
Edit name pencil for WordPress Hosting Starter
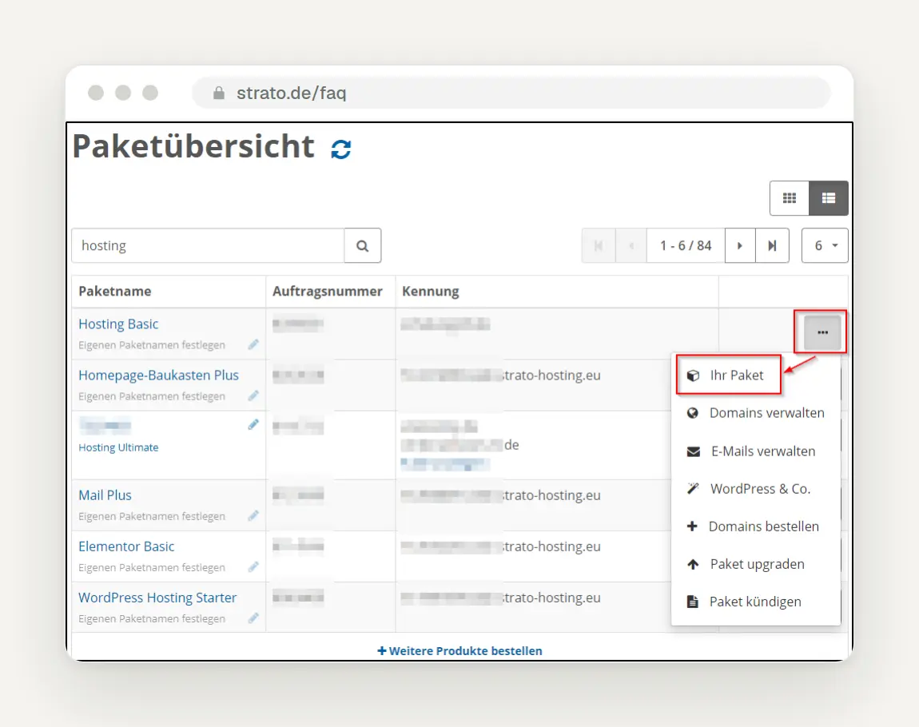click(253, 618)
